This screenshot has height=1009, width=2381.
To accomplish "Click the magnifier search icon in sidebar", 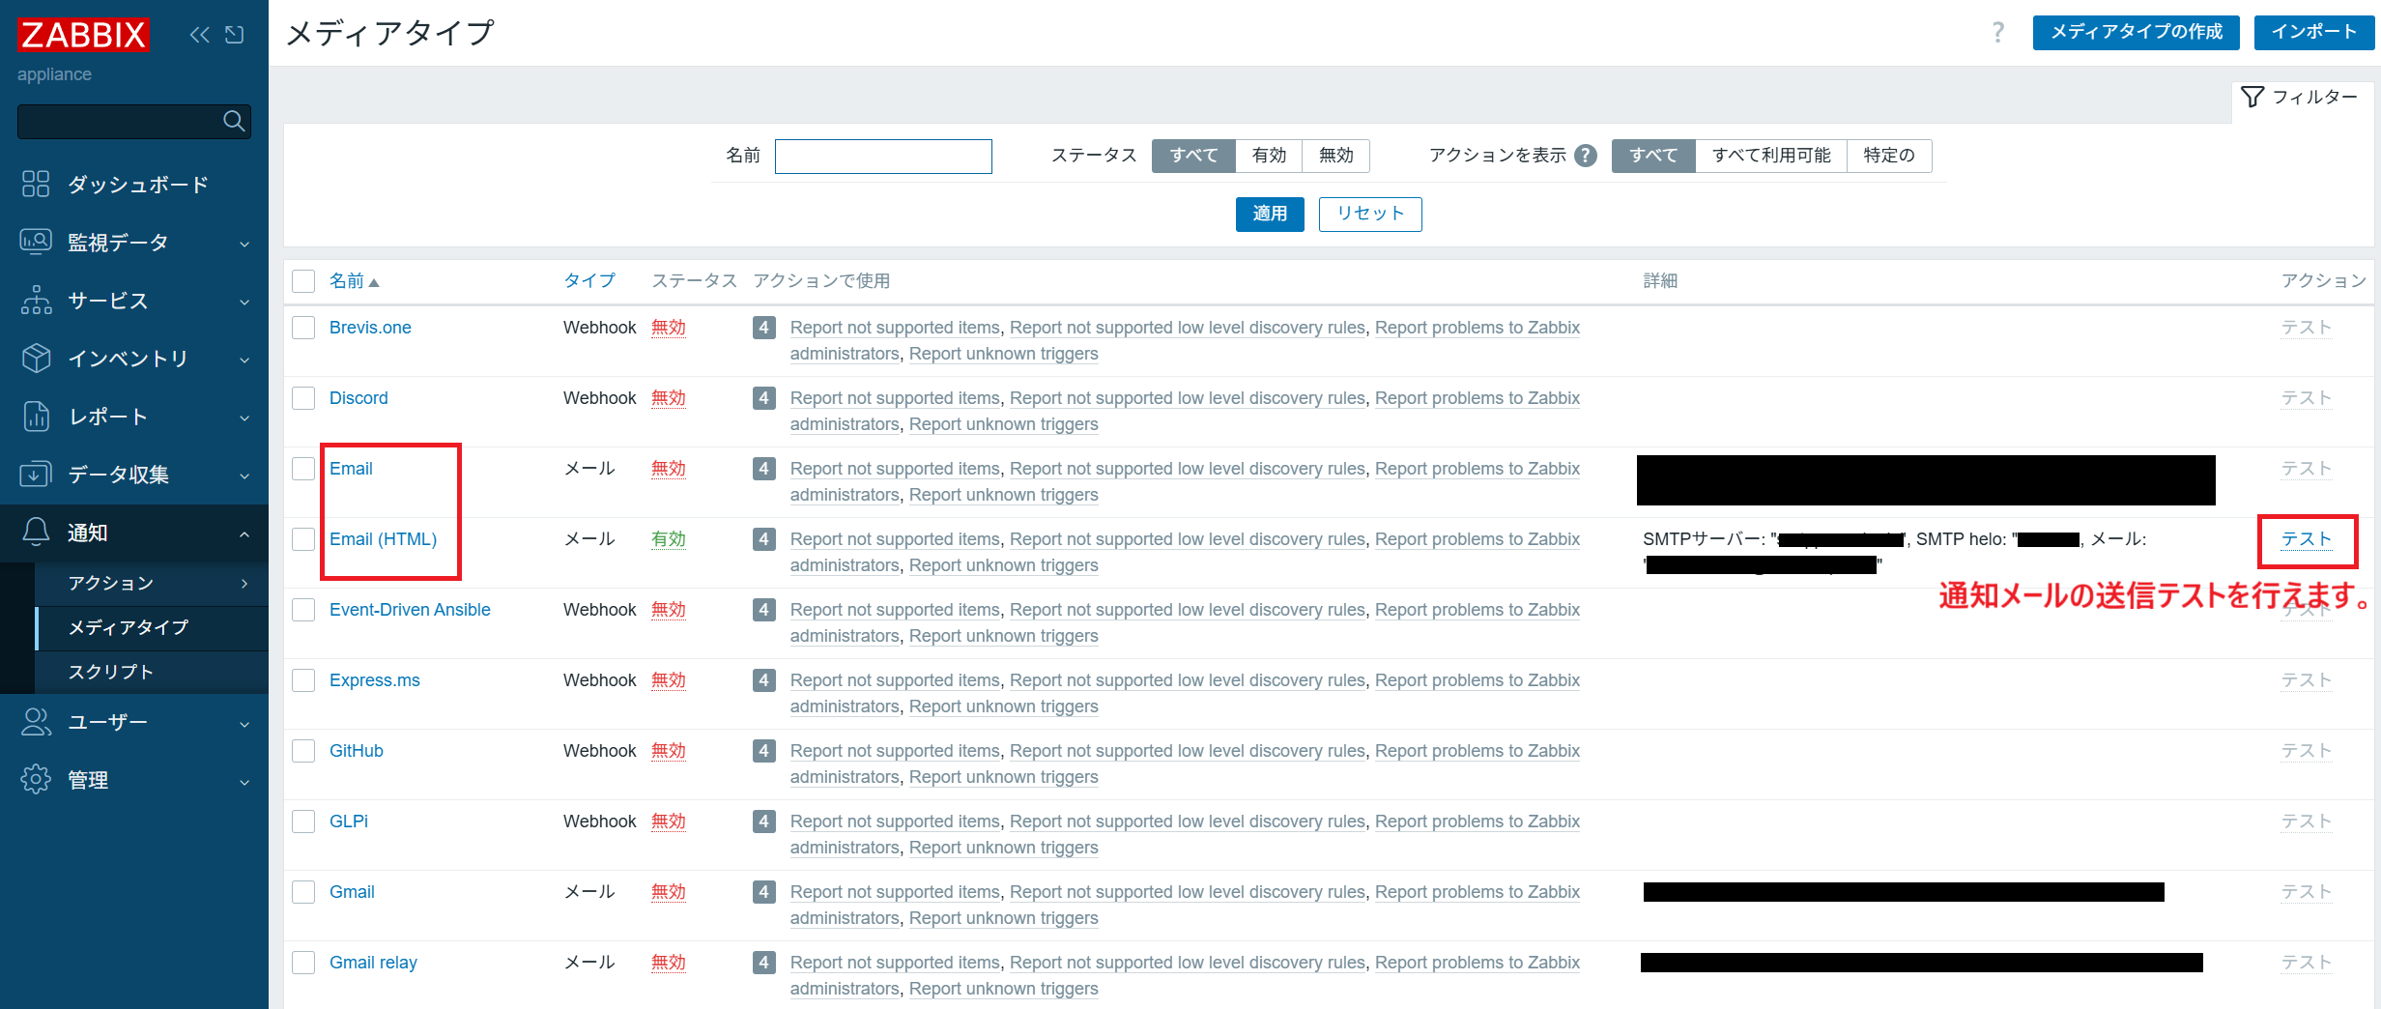I will [234, 121].
